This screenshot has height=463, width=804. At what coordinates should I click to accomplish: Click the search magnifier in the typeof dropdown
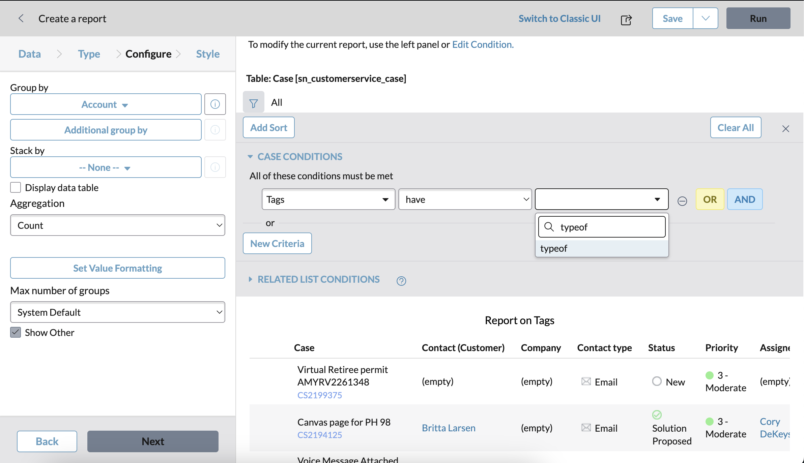549,227
